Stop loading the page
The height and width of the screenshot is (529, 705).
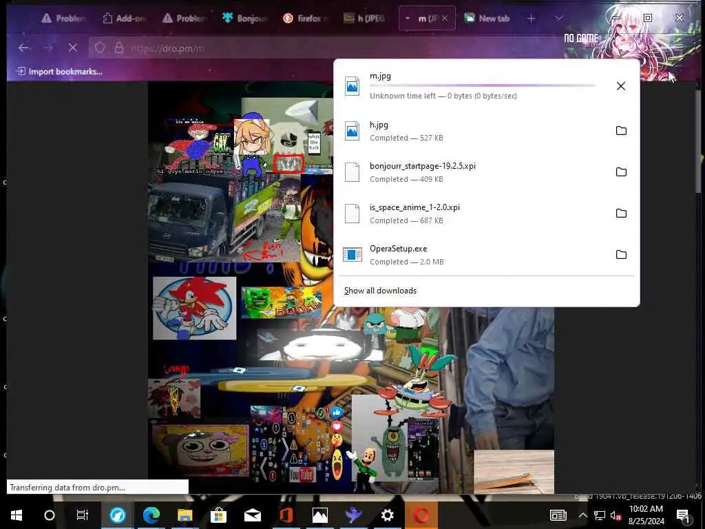coord(73,48)
